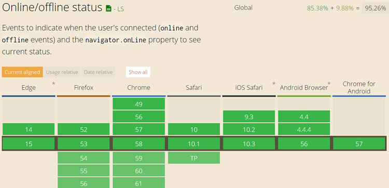Select the Safari TP cell

pos(194,158)
